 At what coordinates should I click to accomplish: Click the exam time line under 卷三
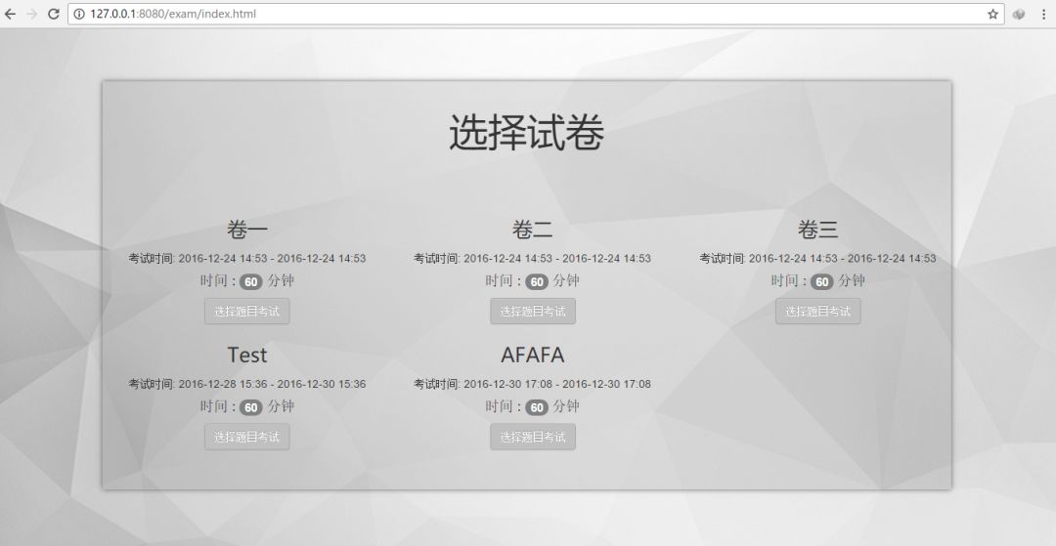(817, 258)
